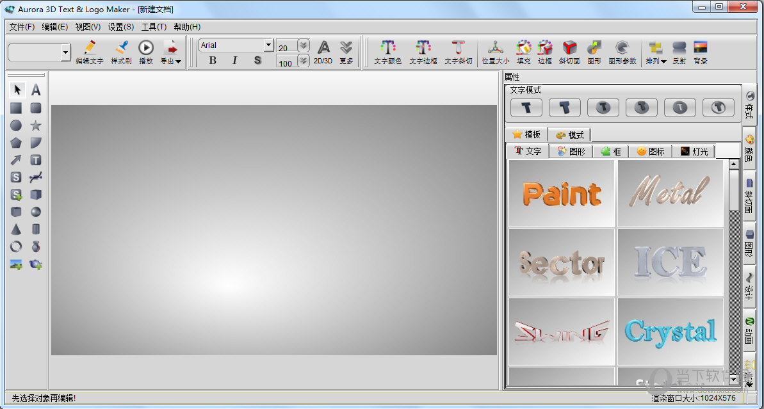Choose the 3D sphere shape tool
764x409 pixels.
click(36, 212)
